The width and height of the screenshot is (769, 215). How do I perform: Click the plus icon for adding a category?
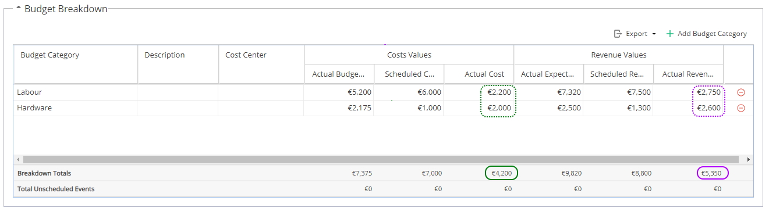[x=670, y=34]
